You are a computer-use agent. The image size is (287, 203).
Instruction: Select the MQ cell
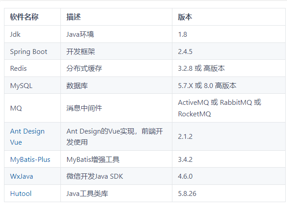32,108
